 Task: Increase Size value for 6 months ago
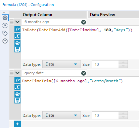(123, 62)
